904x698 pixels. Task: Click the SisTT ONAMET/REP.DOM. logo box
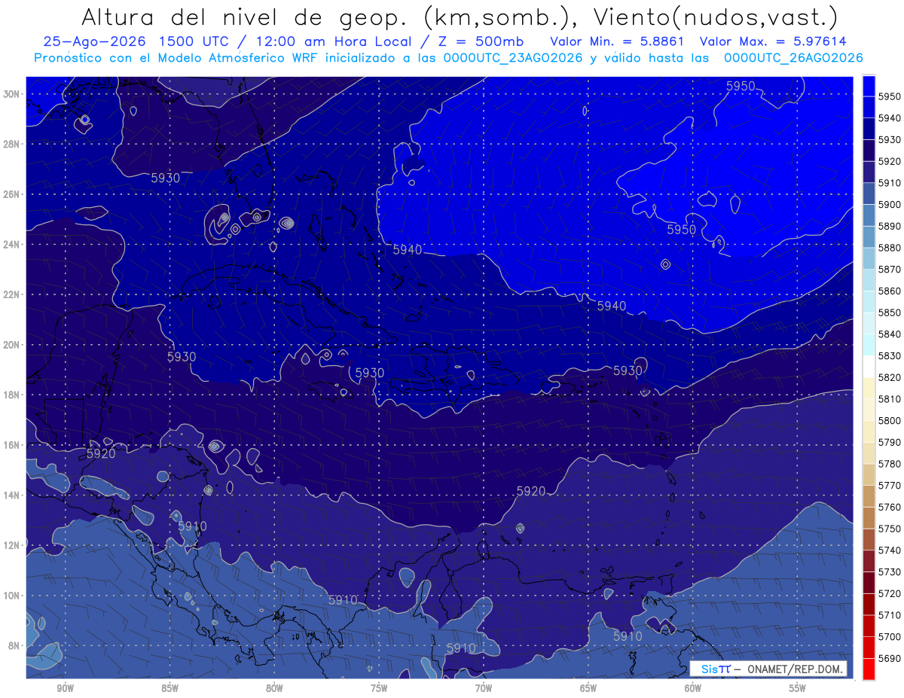(x=768, y=669)
